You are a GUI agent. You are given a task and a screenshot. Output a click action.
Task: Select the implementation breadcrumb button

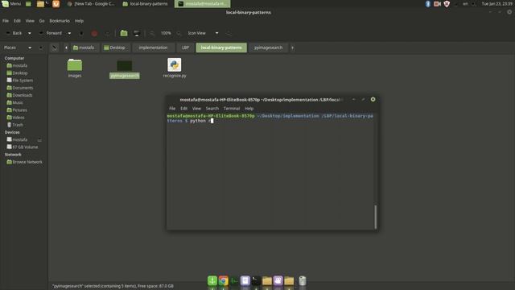click(x=153, y=48)
